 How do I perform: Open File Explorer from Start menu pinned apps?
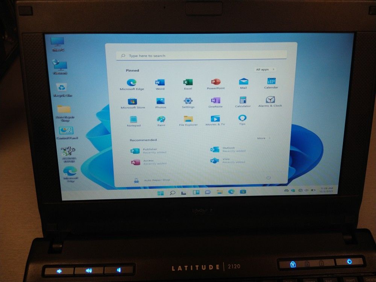pos(188,121)
